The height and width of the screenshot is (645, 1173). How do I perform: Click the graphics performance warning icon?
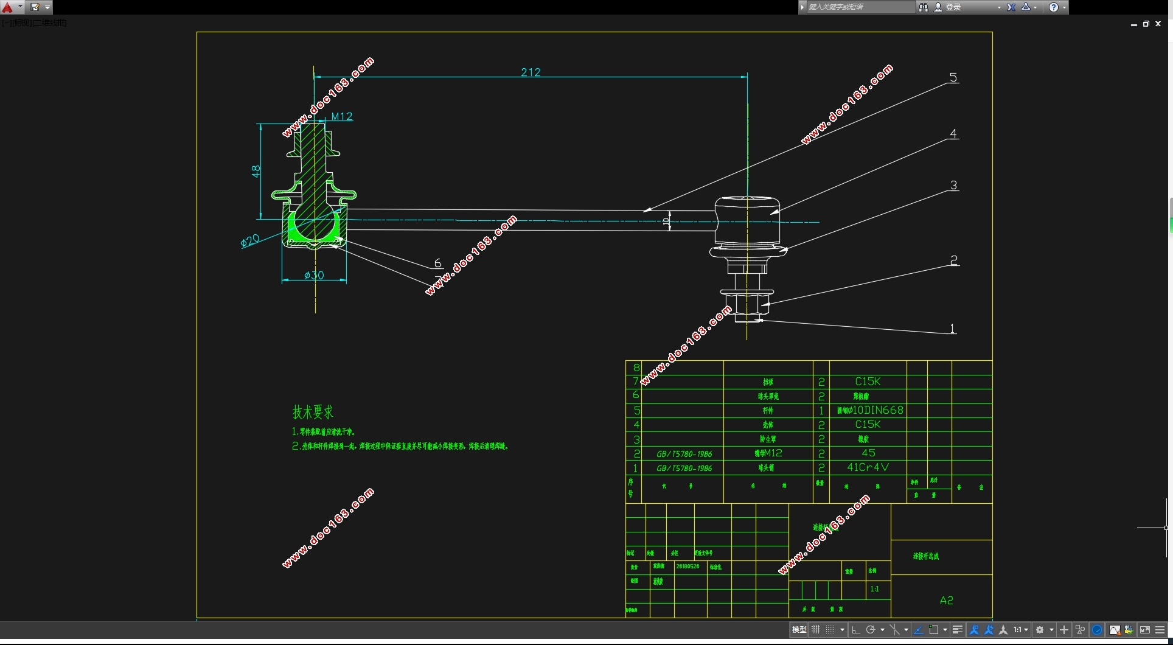[1115, 630]
